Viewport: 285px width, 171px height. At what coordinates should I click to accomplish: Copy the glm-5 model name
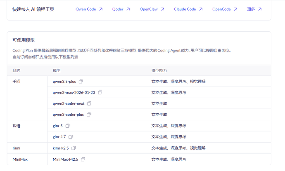pyautogui.click(x=67, y=126)
